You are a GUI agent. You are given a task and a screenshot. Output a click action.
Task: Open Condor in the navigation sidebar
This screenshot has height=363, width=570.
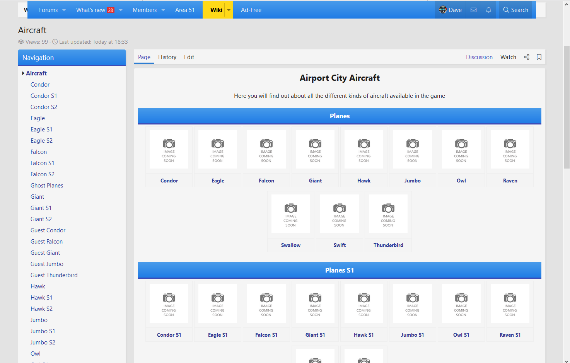click(x=40, y=85)
